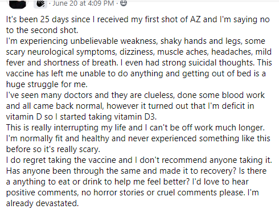Click the line 'I do regret taking the vaccine'
The image size is (279, 213).
point(139,160)
